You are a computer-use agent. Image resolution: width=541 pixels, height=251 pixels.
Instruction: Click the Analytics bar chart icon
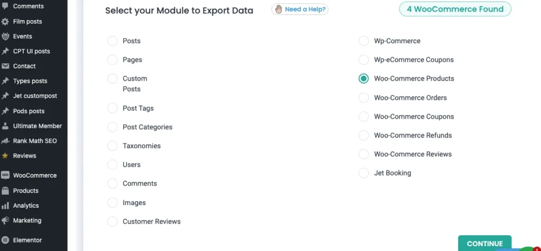click(x=5, y=206)
